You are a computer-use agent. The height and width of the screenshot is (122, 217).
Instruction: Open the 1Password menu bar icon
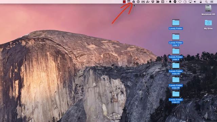coord(138,2)
